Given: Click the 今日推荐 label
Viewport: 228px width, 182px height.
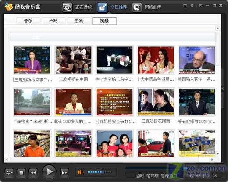Looking at the screenshot, I should point(118,7).
